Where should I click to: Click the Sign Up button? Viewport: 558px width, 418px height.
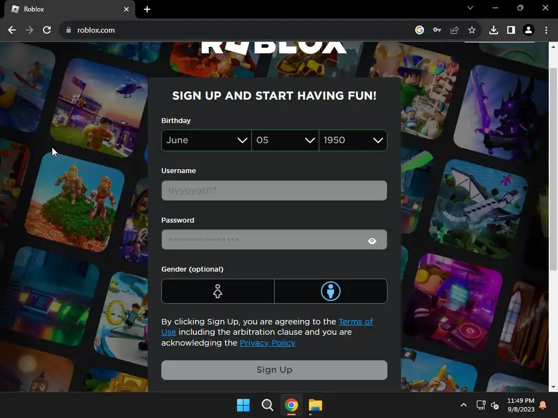pyautogui.click(x=274, y=370)
